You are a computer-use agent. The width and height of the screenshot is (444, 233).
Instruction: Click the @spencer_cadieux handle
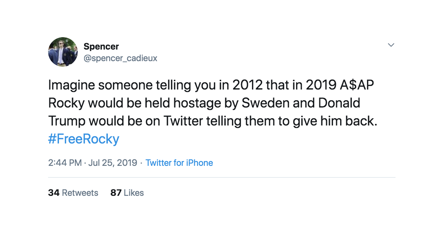click(121, 58)
